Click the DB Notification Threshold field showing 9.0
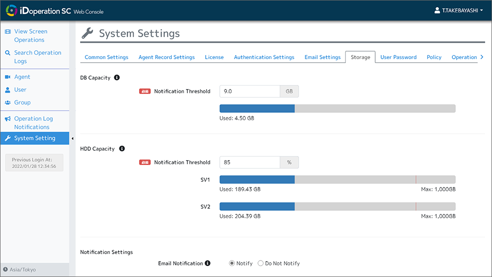 (x=250, y=92)
